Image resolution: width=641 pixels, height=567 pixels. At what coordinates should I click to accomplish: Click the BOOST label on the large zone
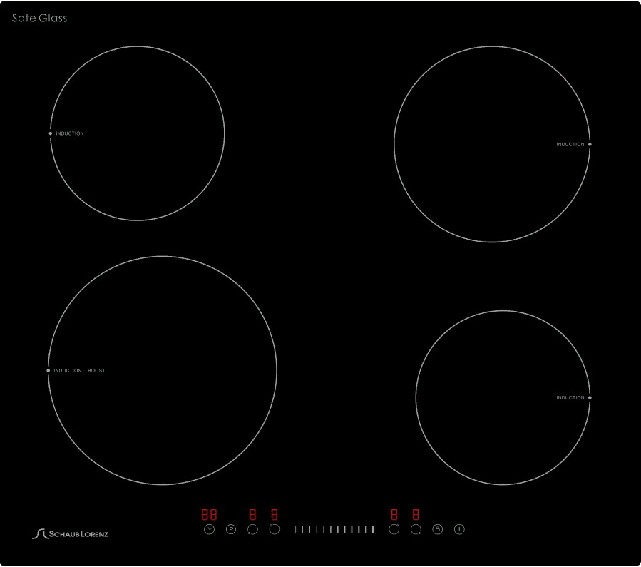[x=96, y=371]
